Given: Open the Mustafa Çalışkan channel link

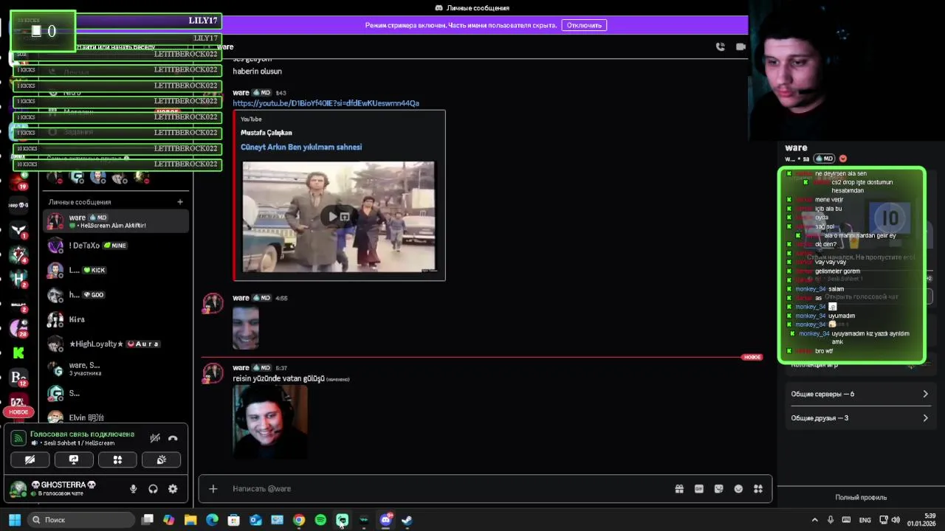Looking at the screenshot, I should (267, 133).
